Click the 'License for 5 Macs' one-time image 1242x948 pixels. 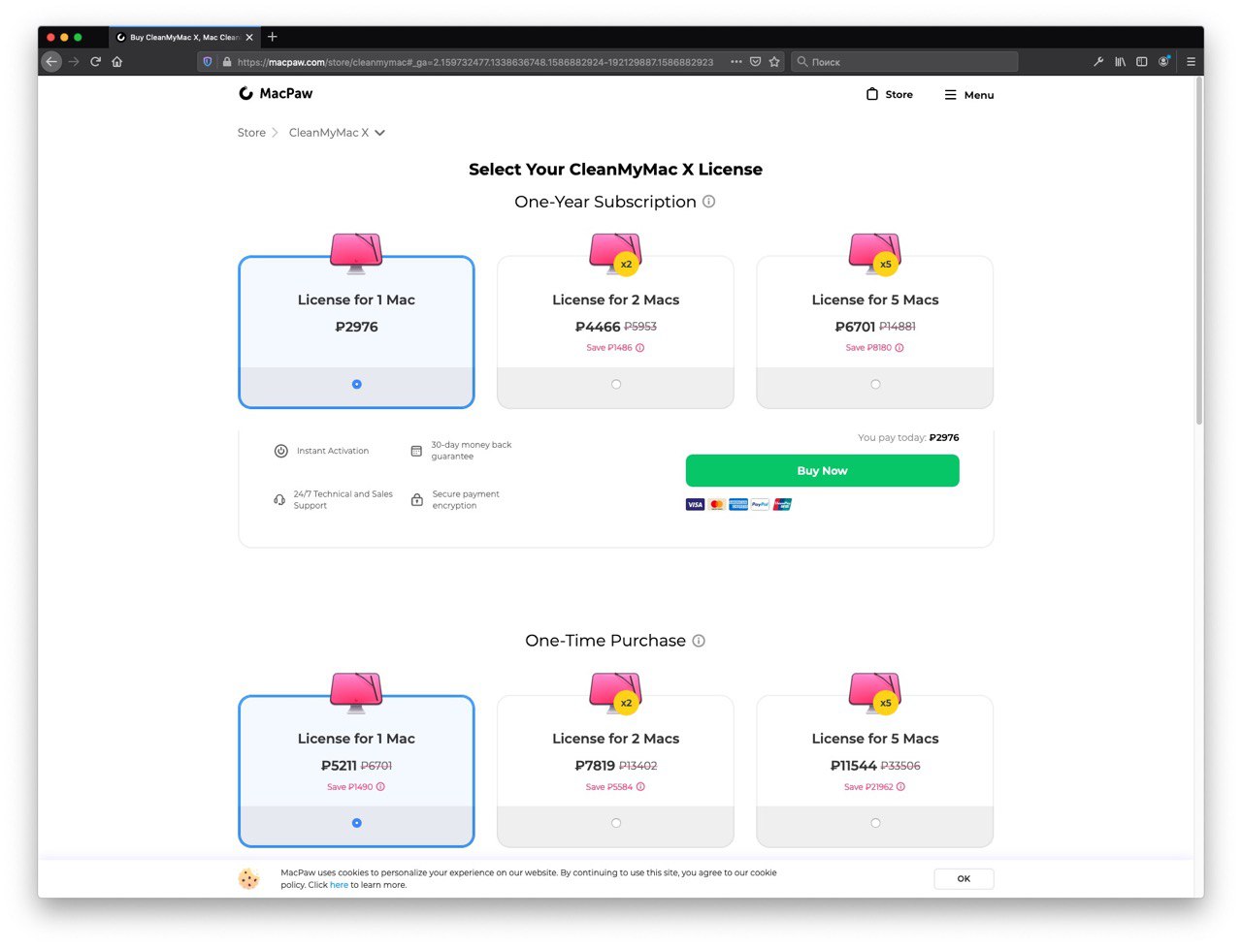point(875,693)
